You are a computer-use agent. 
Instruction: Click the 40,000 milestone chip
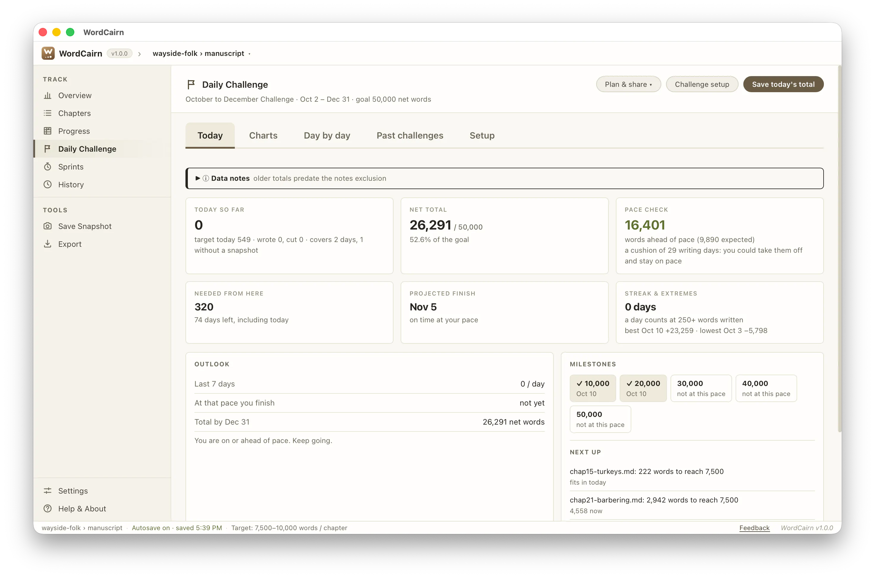[x=766, y=388]
